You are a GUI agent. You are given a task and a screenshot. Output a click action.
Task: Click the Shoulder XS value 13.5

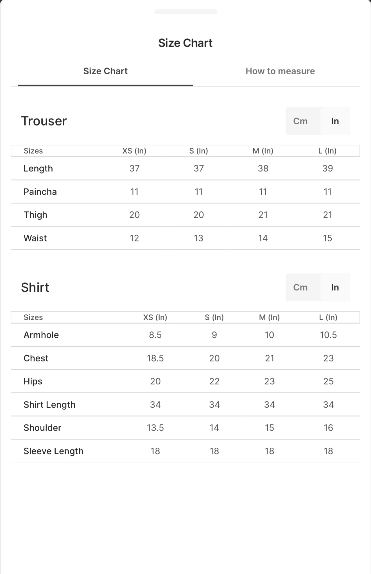(155, 428)
